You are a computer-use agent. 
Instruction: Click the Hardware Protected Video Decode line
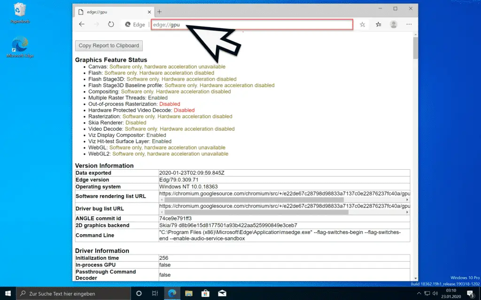[141, 110]
